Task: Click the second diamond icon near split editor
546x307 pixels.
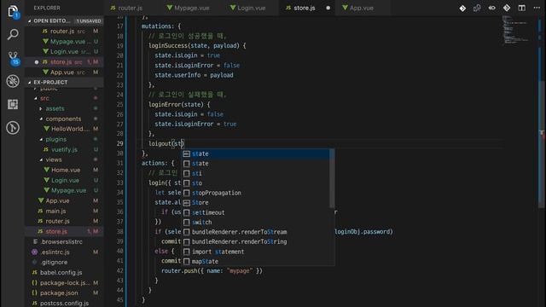Action: tap(507, 8)
